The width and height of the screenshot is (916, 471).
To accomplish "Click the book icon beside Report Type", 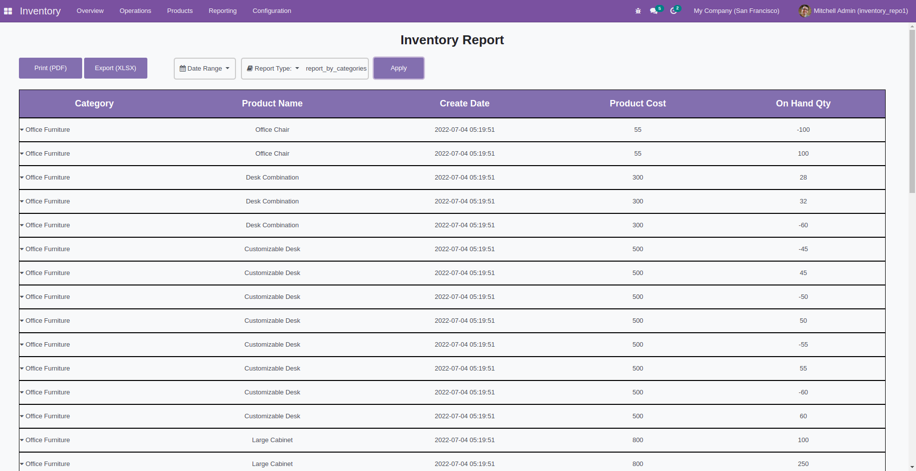I will pyautogui.click(x=250, y=69).
